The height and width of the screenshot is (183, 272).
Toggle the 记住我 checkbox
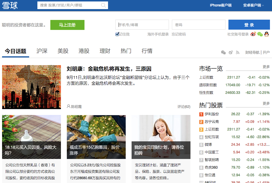117,34
